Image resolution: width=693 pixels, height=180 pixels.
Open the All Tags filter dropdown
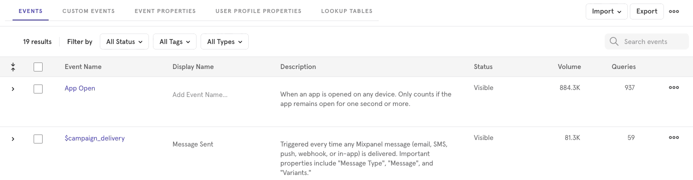click(175, 41)
